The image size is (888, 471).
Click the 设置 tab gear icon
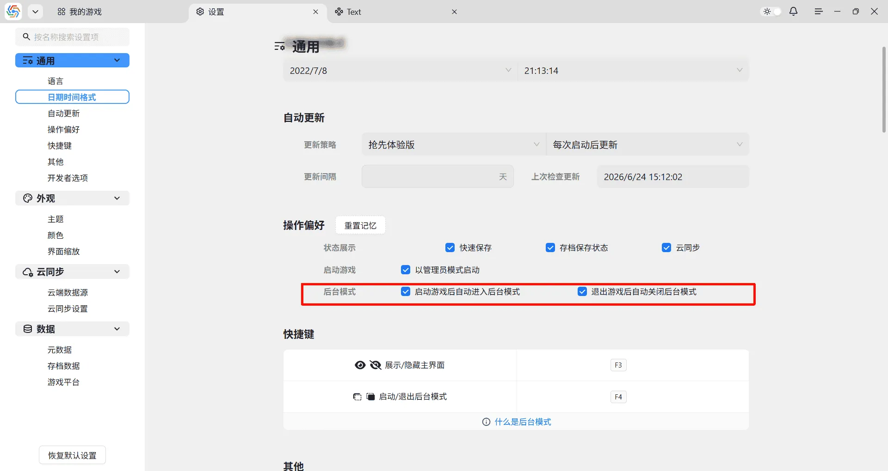[200, 12]
